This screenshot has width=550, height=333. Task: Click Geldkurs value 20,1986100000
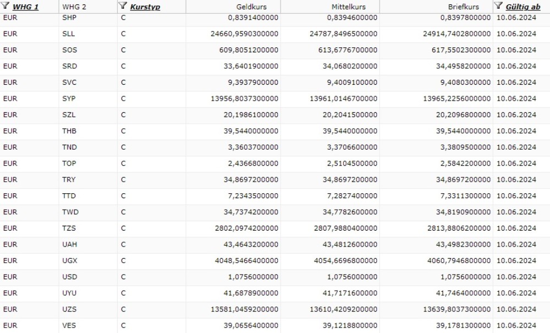(x=251, y=114)
